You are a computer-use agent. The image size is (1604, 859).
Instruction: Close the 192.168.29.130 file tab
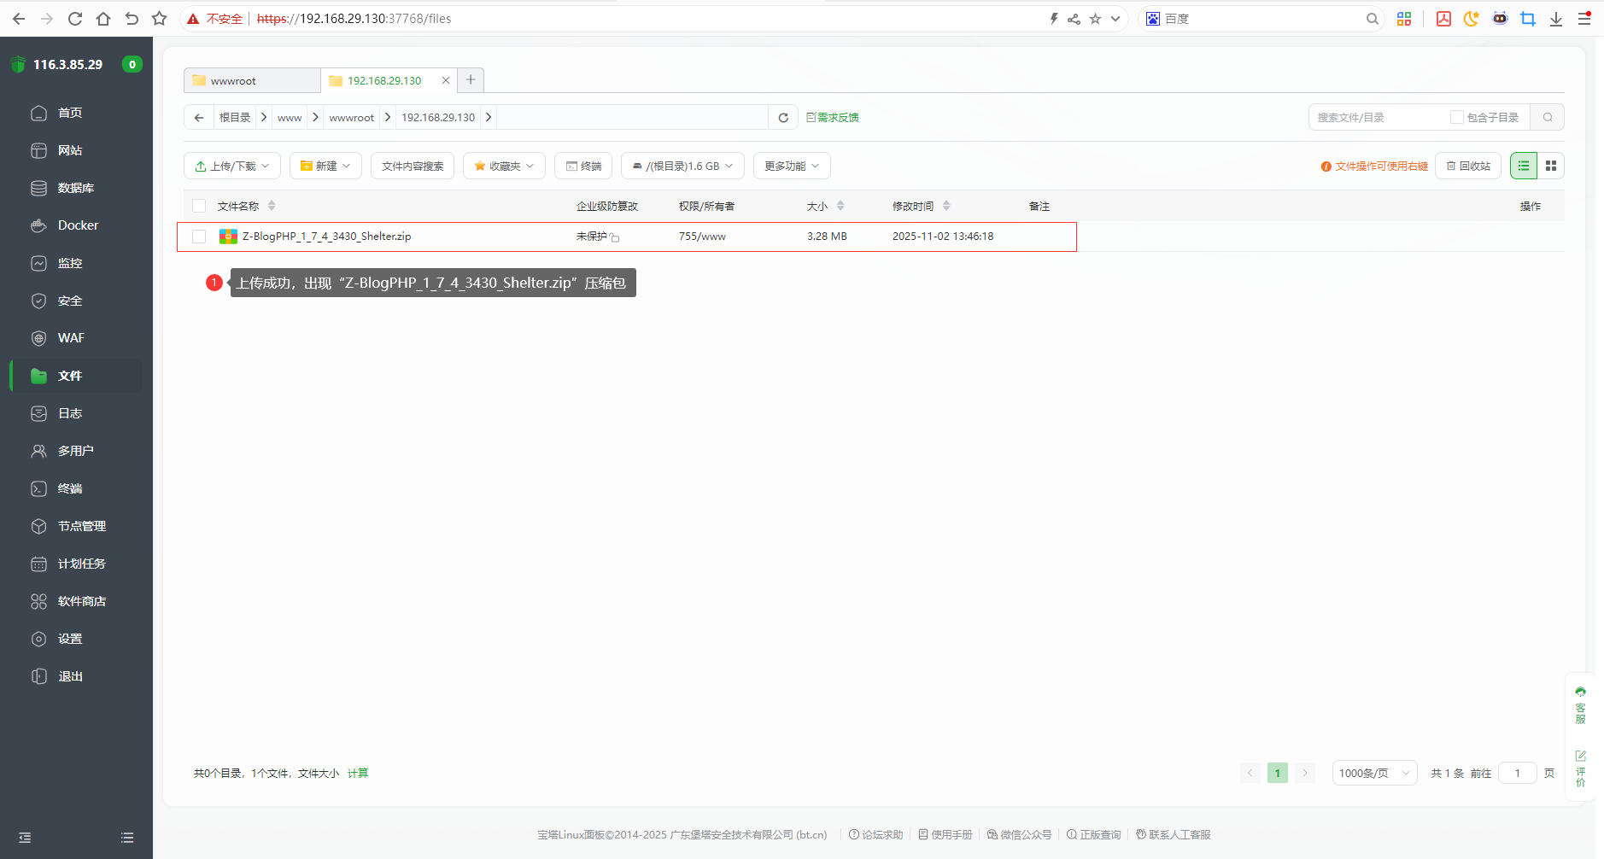(x=445, y=80)
